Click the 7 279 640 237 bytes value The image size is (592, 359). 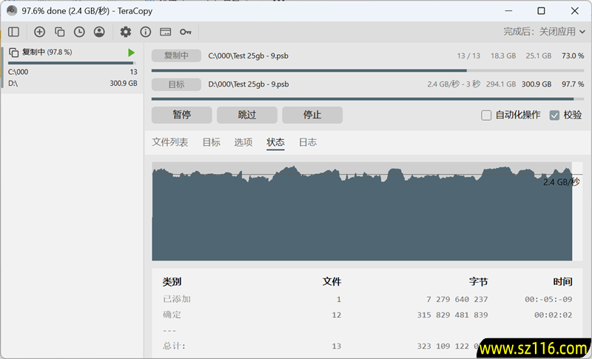457,299
